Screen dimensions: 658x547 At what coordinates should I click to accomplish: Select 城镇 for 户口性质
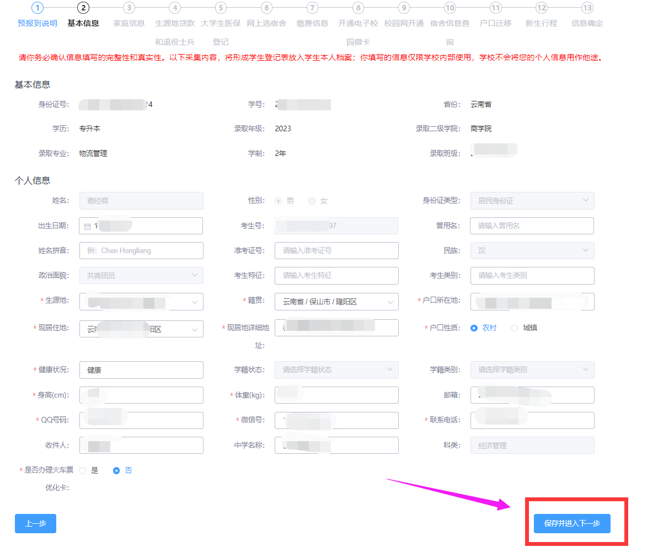pyautogui.click(x=515, y=328)
